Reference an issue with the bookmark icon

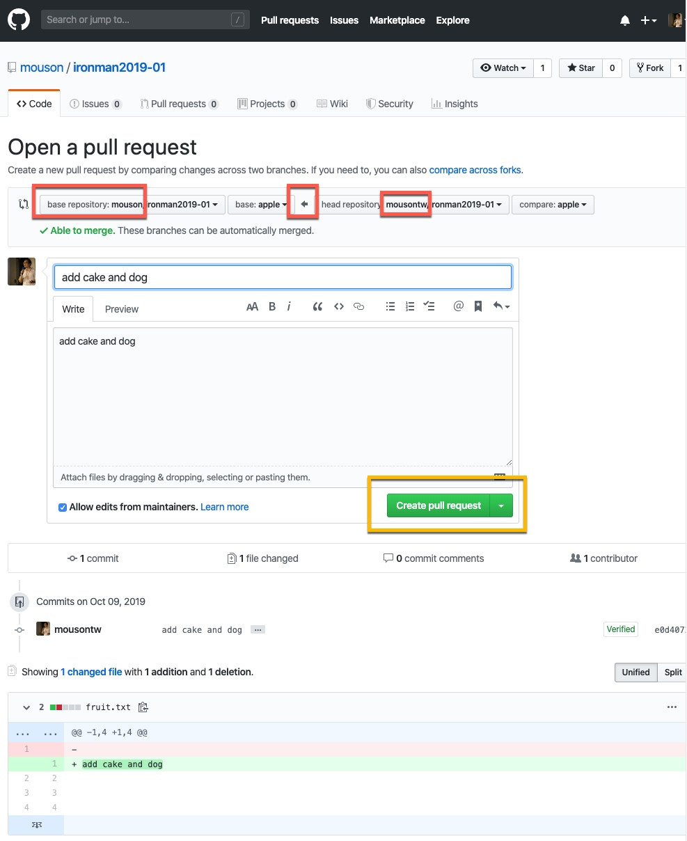pos(478,306)
